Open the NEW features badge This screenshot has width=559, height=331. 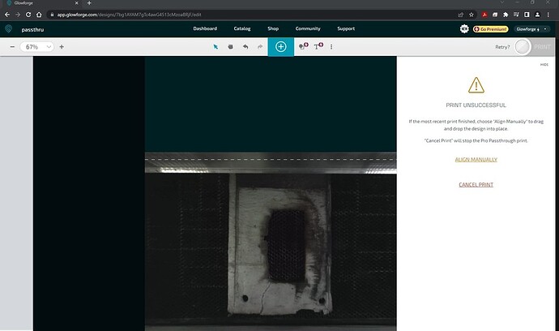[x=464, y=29]
